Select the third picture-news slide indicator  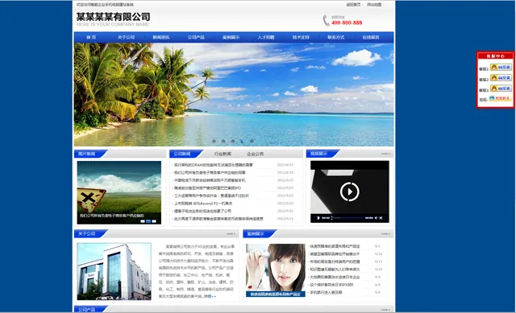154,221
